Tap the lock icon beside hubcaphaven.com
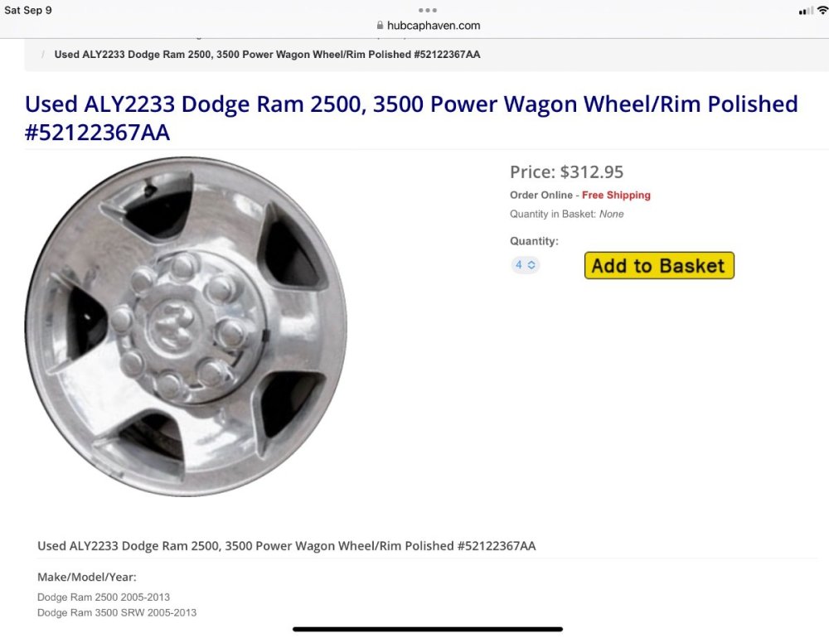The height and width of the screenshot is (638, 829). [x=380, y=25]
